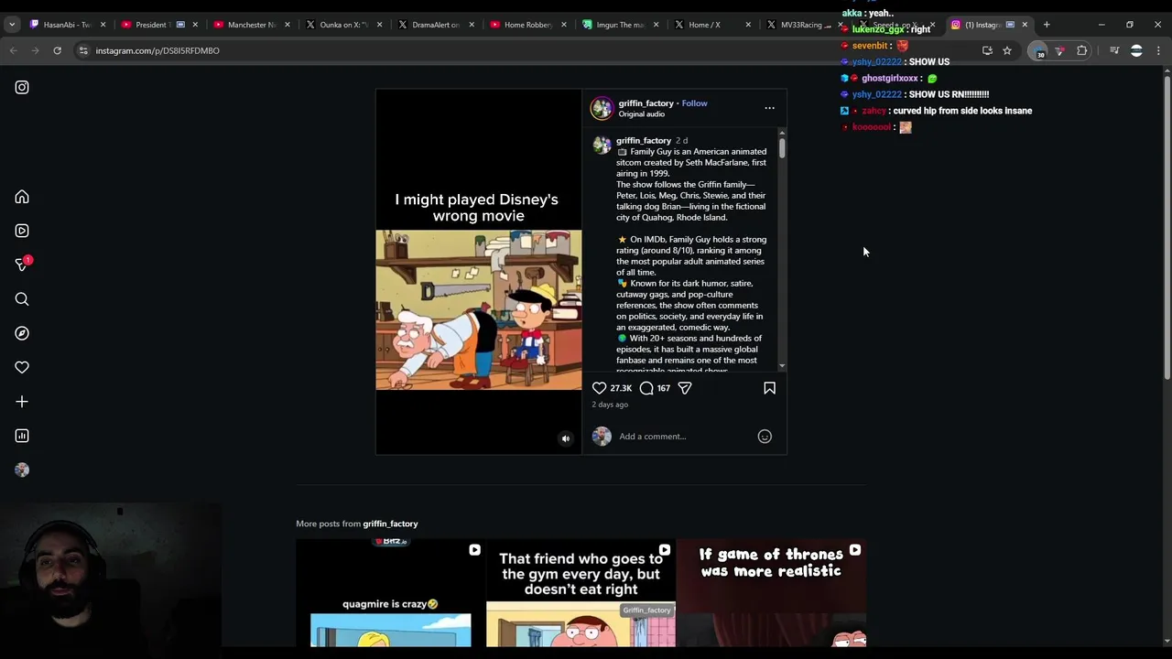Viewport: 1172px width, 659px height.
Task: Open Chrome three-dot menu
Action: 1158,50
